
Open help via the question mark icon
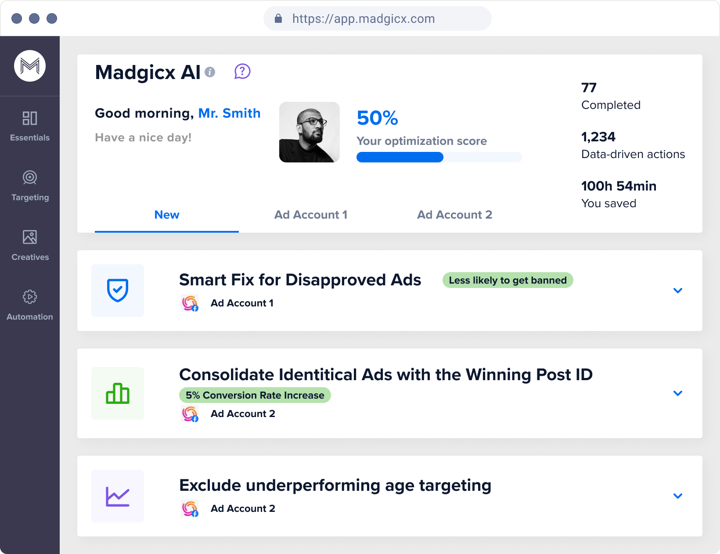[x=241, y=71]
